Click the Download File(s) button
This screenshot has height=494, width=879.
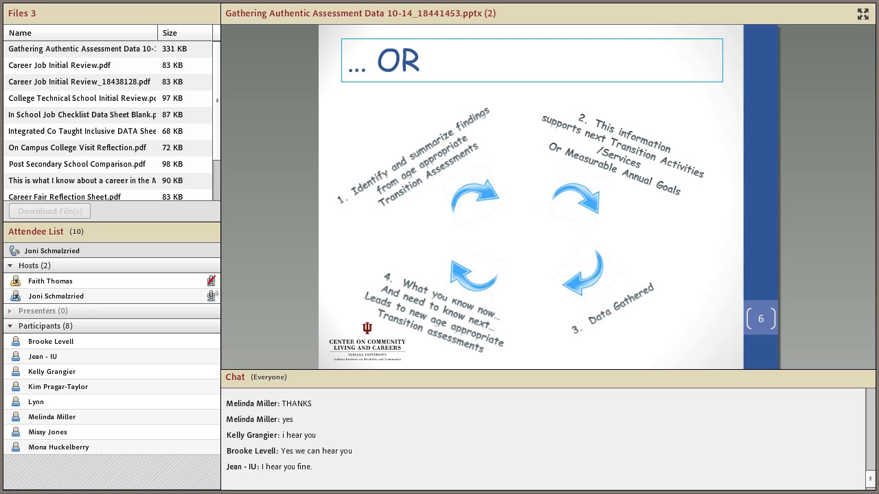pos(50,211)
